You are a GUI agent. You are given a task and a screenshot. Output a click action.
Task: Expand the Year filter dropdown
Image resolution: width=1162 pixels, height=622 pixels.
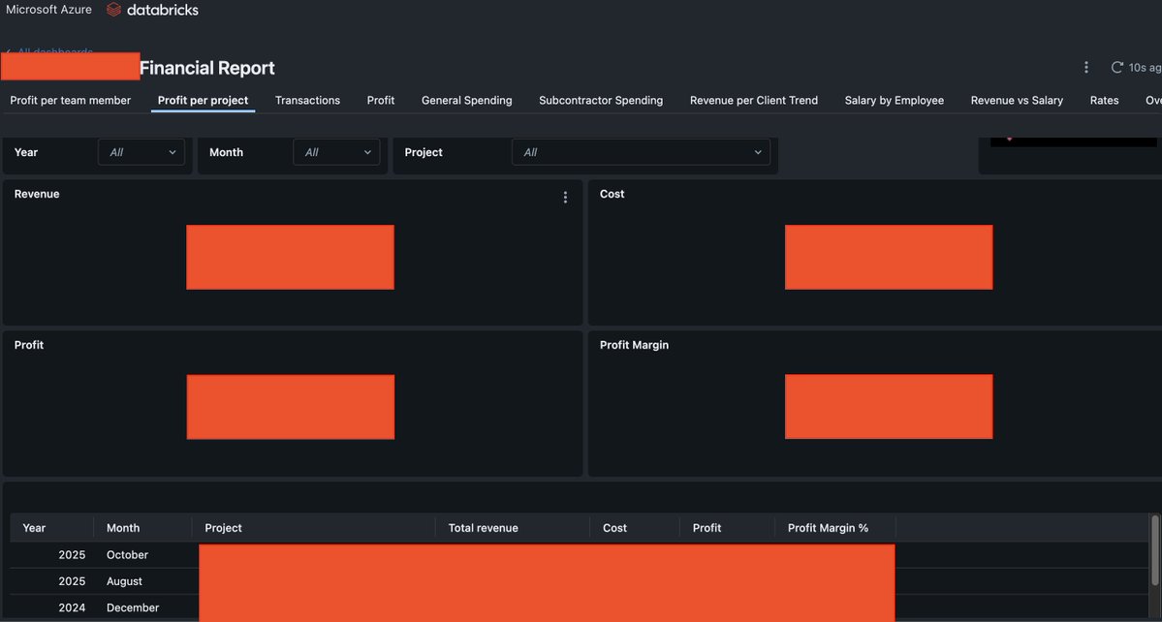tap(141, 152)
